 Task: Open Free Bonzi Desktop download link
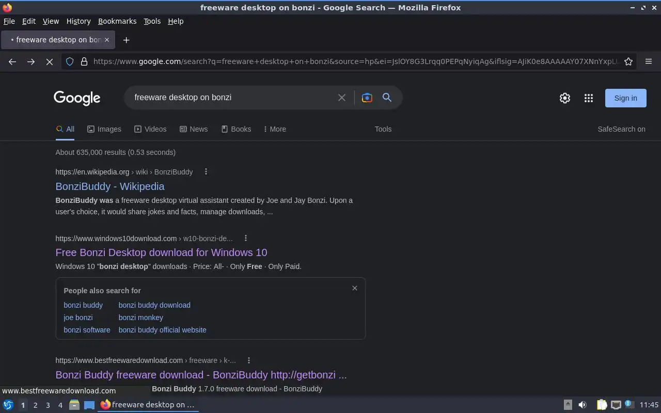click(161, 252)
